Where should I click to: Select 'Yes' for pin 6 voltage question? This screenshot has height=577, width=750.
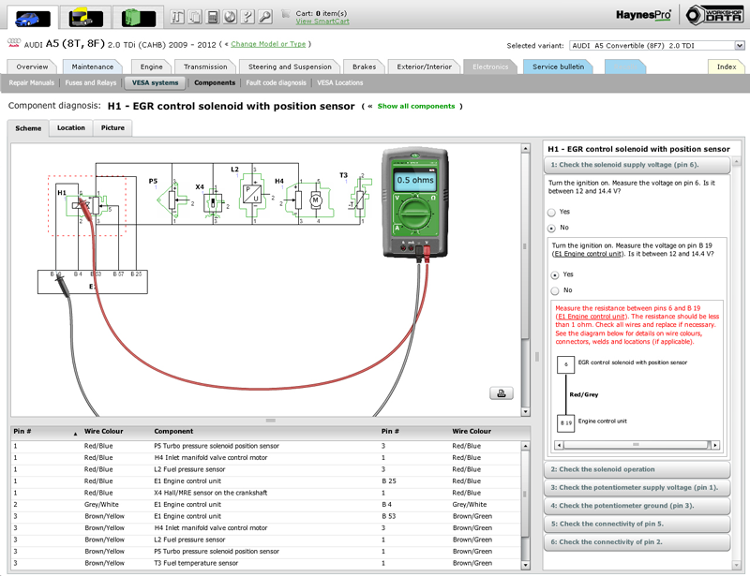pyautogui.click(x=551, y=212)
